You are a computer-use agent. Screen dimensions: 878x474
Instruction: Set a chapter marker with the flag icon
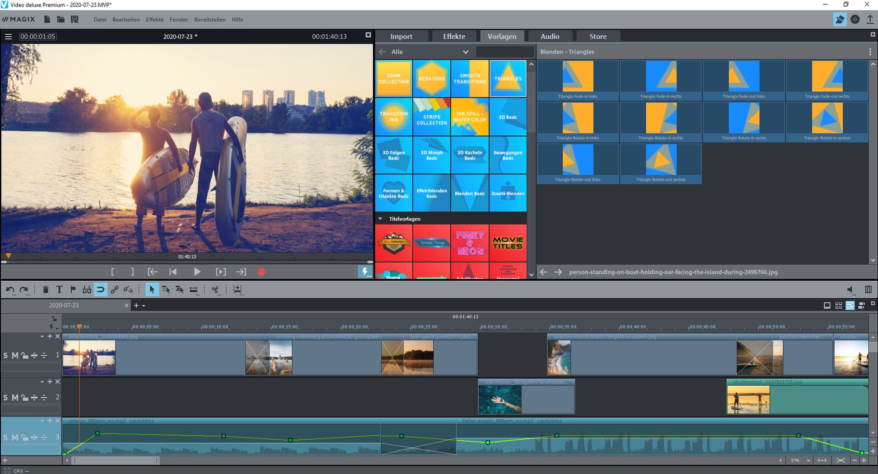coord(73,290)
